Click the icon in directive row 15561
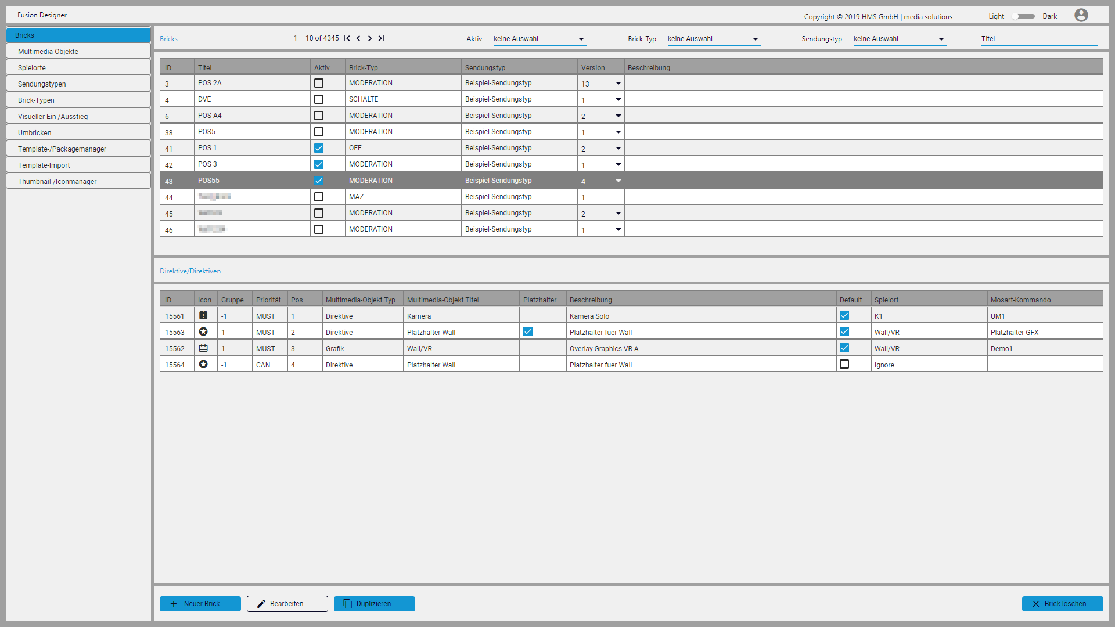 [x=203, y=315]
